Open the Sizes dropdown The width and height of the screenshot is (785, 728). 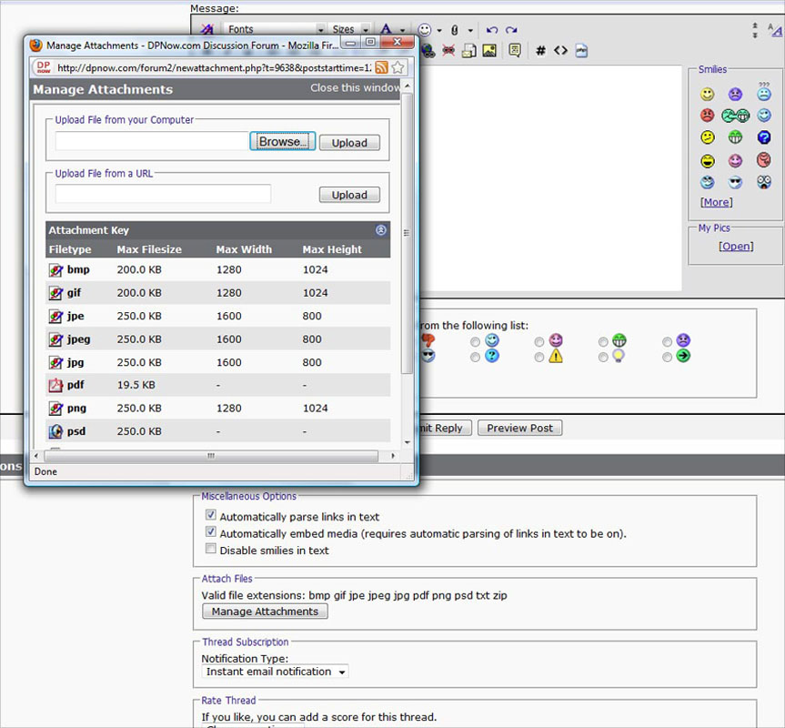click(349, 30)
